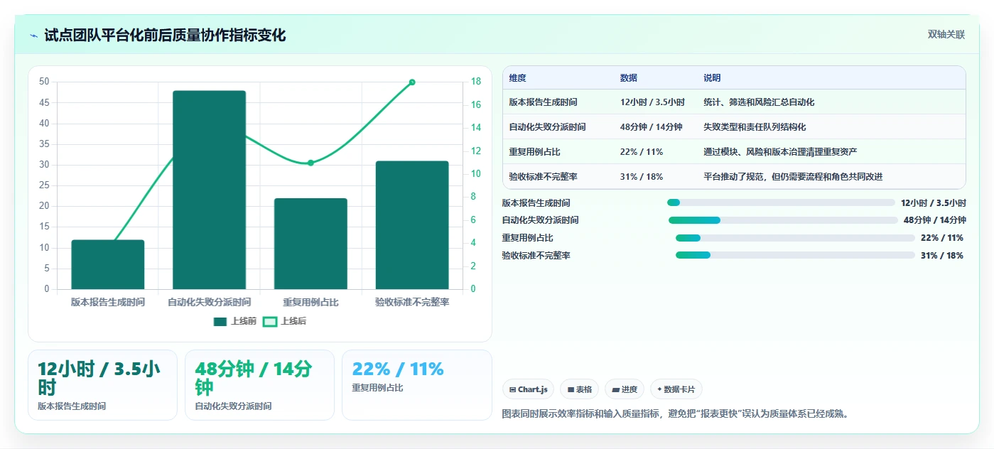Screen dimensions: 994x449
Task: Toggle the 上线后 legend item
Action: [285, 321]
